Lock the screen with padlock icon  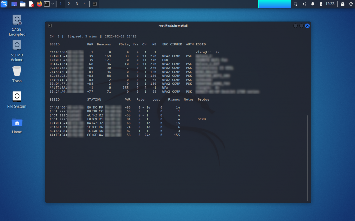[x=343, y=4]
